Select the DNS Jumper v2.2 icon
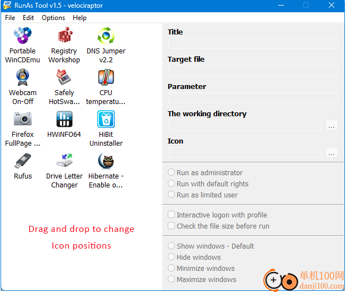Viewport: 346px width, 292px height. [x=106, y=36]
